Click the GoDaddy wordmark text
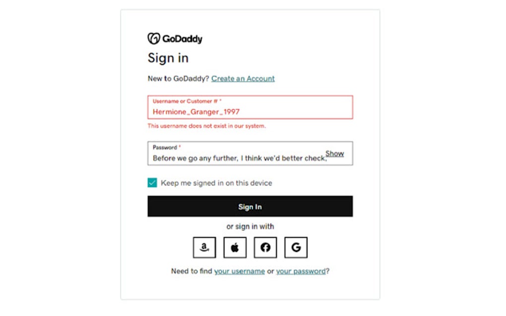The width and height of the screenshot is (506, 316). pyautogui.click(x=182, y=39)
